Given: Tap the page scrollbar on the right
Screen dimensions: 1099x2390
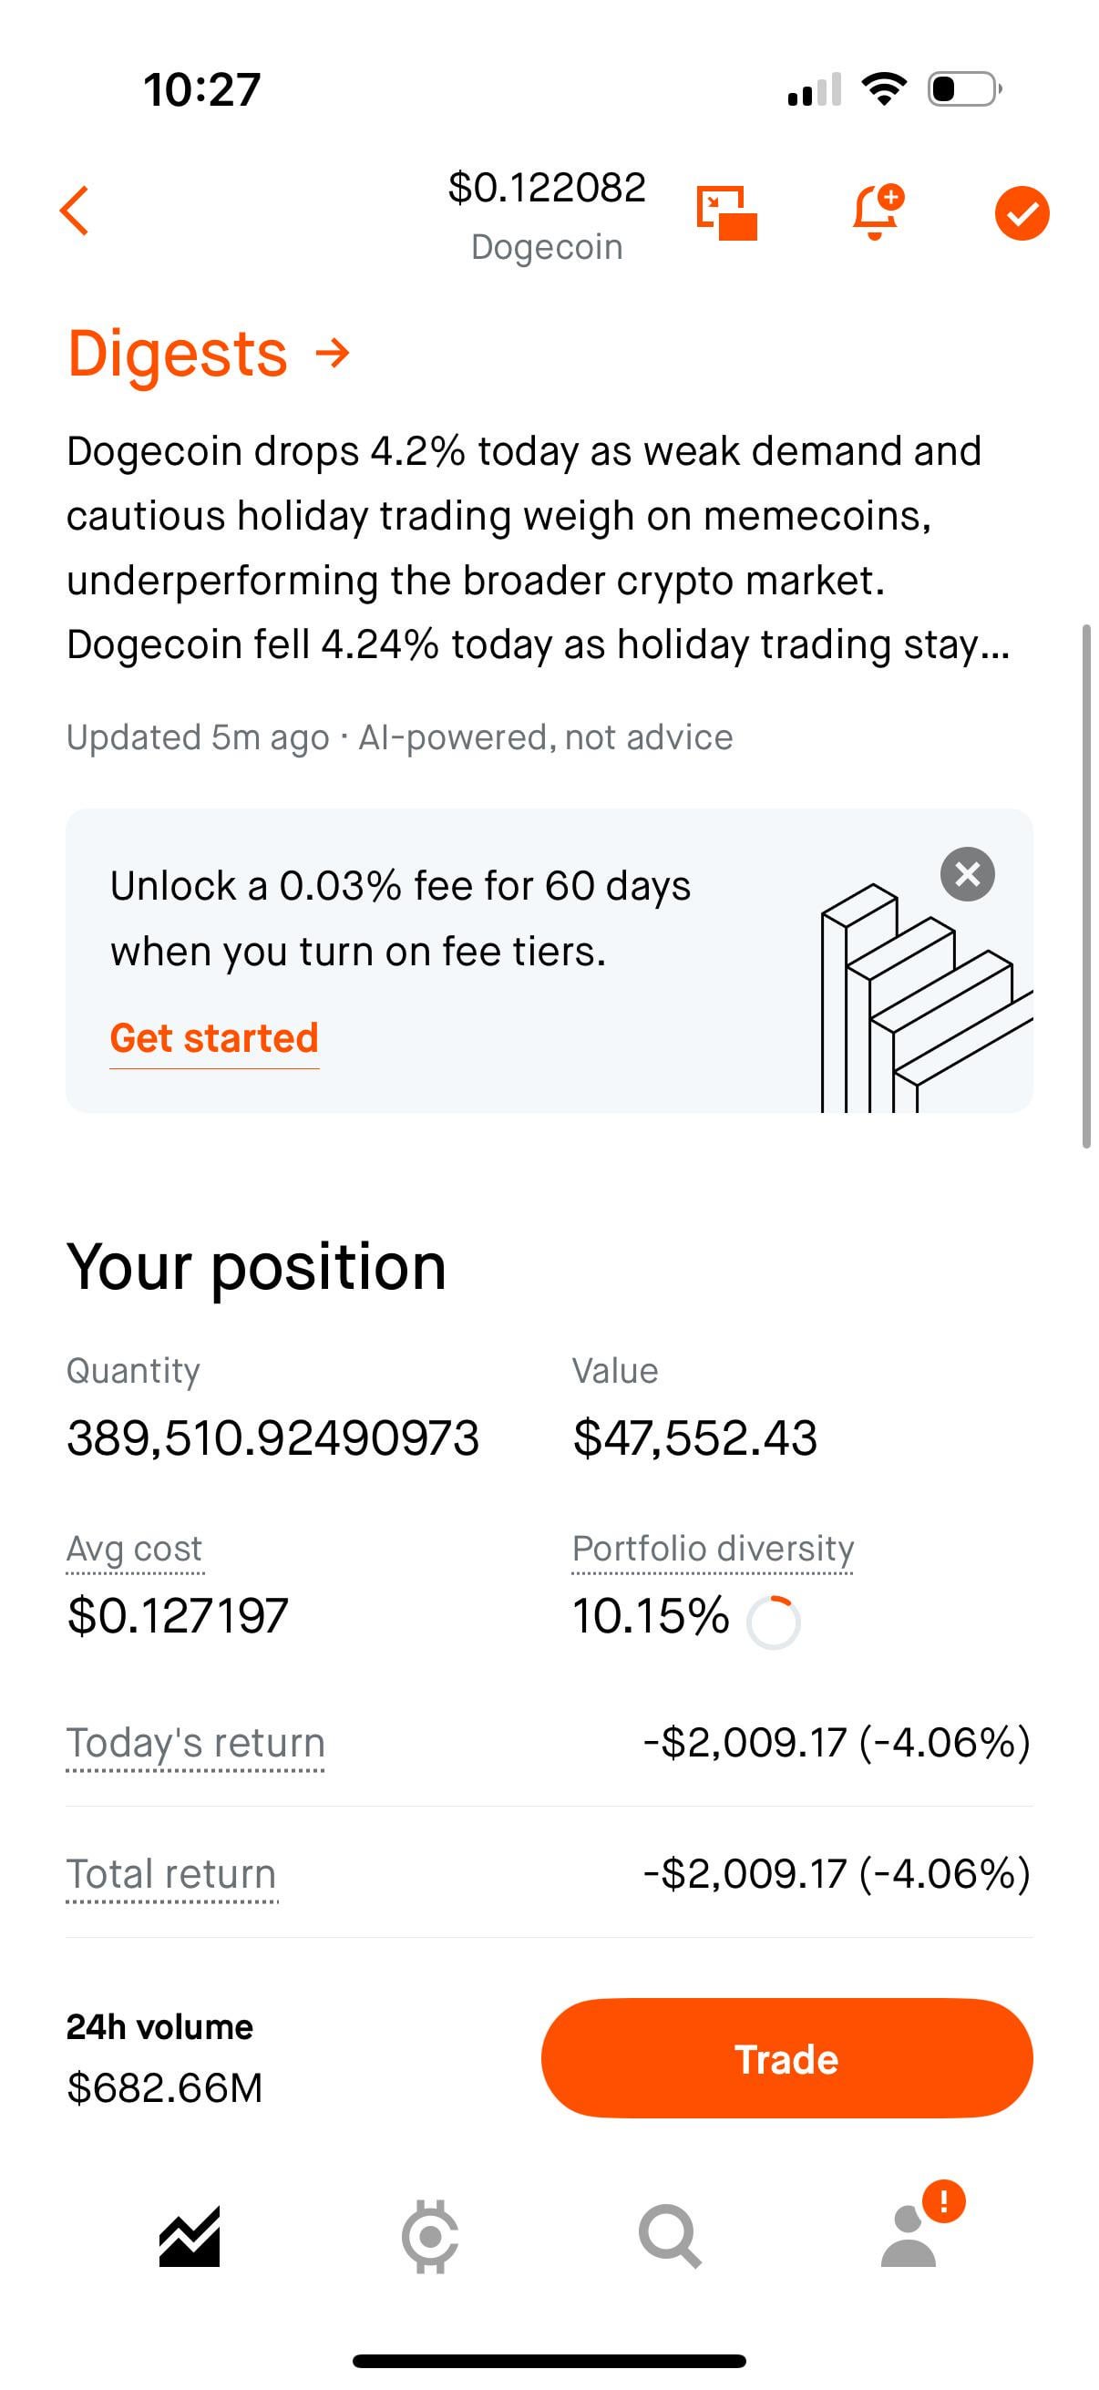Looking at the screenshot, I should (1086, 886).
